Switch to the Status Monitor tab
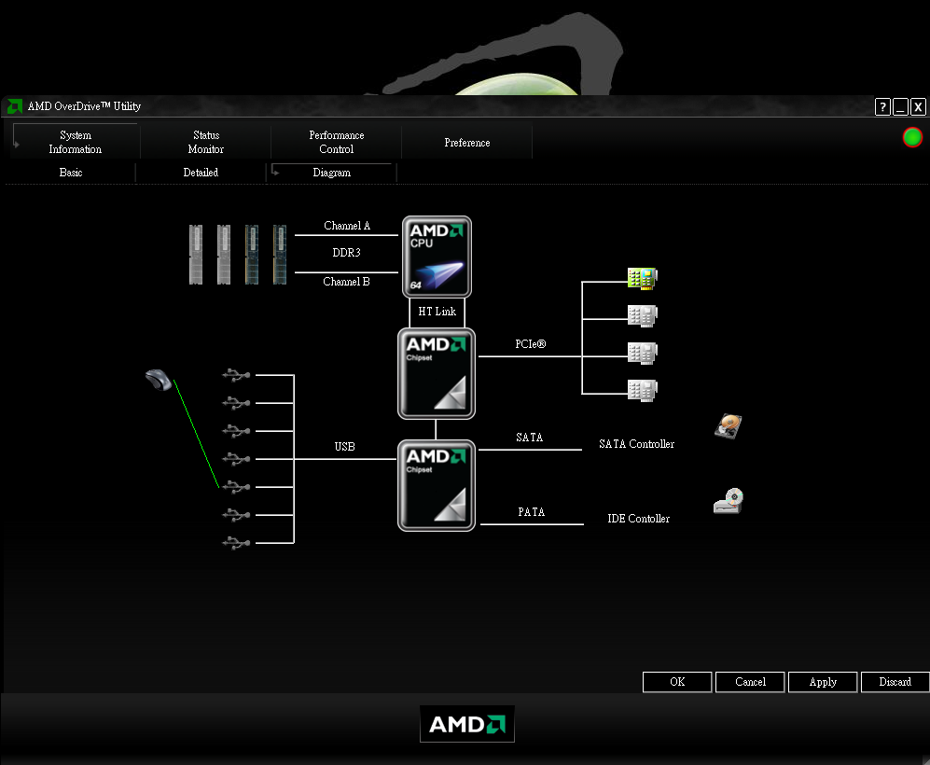The height and width of the screenshot is (765, 930). point(206,143)
